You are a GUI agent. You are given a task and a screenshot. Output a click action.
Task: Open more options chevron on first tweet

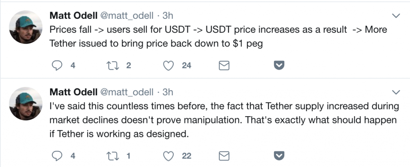pyautogui.click(x=396, y=16)
